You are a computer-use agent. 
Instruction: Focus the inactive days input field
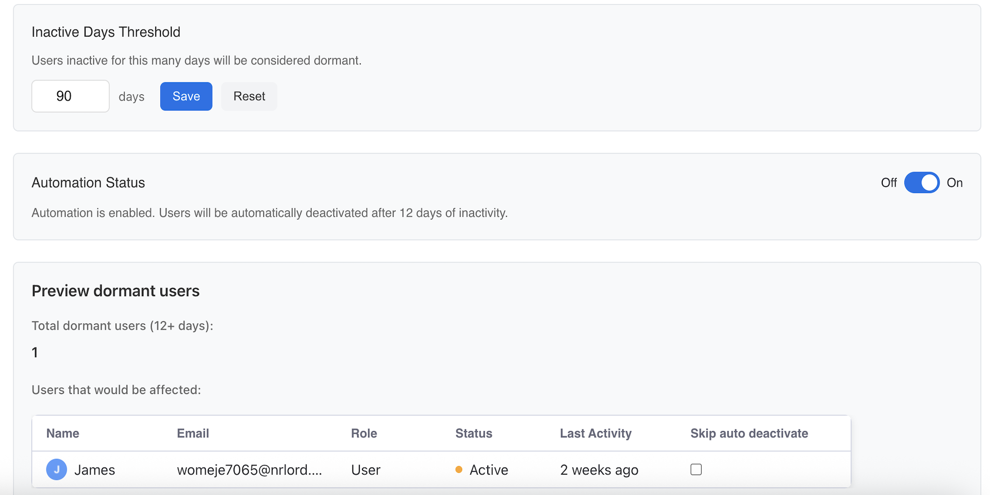click(x=71, y=96)
